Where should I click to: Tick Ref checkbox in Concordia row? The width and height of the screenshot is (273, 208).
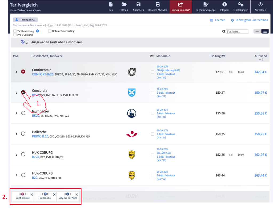tap(152, 93)
